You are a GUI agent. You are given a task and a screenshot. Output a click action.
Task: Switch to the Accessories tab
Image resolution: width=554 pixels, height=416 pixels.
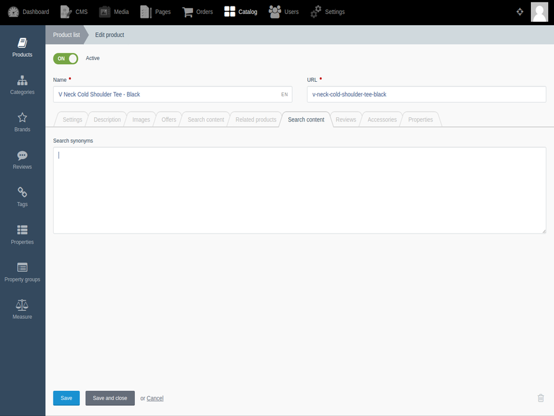coord(382,120)
